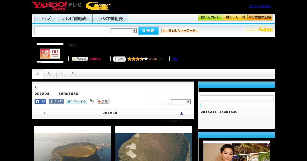Click the Syndicated G-GUIDE logo
Viewport: 307px width, 161px height.
pyautogui.click(x=259, y=29)
